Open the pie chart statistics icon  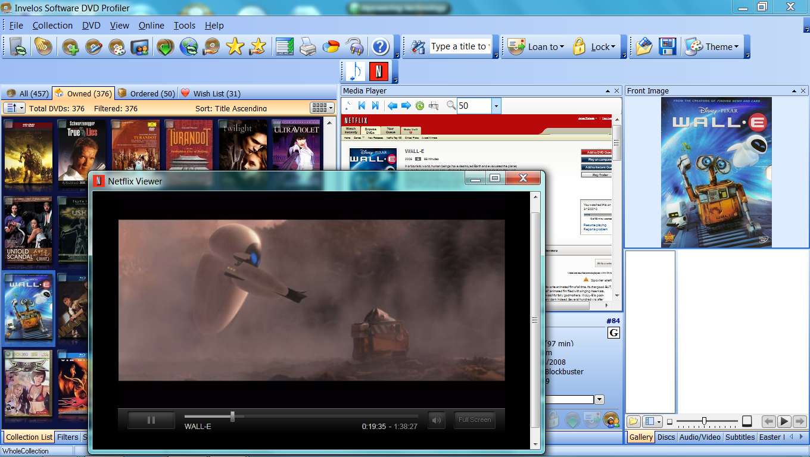(x=331, y=46)
